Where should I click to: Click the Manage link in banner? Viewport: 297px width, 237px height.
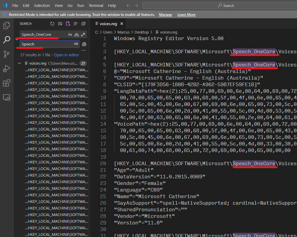coord(165,15)
